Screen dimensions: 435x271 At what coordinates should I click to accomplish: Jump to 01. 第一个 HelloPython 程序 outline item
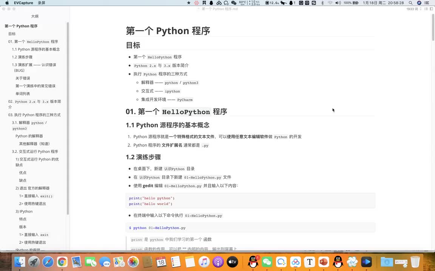coord(33,41)
